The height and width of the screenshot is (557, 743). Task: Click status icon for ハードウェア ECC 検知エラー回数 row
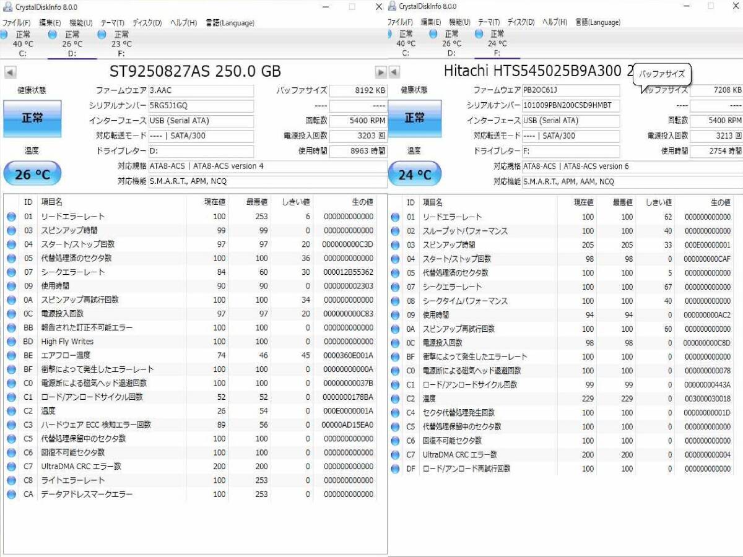coord(11,425)
